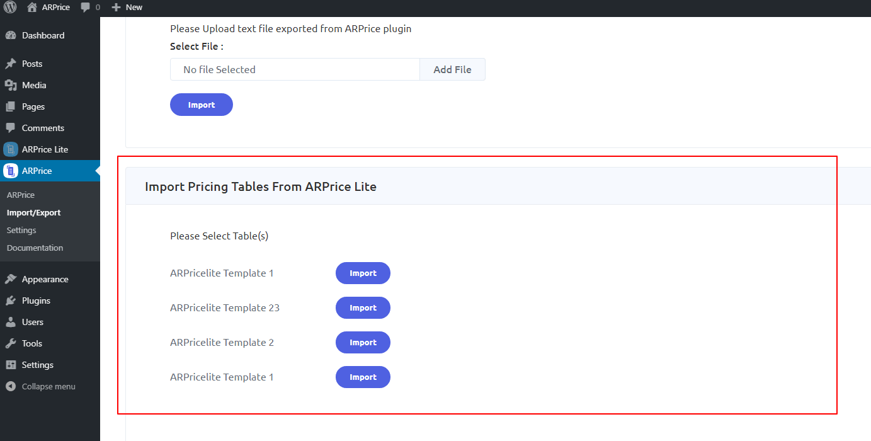
Task: Open the Dashboard gauge icon
Action: pos(10,35)
